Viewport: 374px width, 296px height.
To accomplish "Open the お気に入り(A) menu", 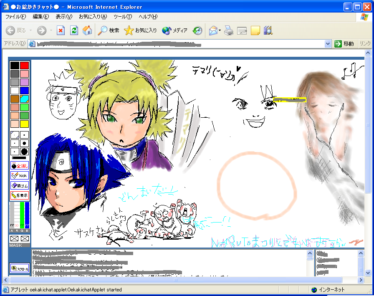I will (x=93, y=17).
